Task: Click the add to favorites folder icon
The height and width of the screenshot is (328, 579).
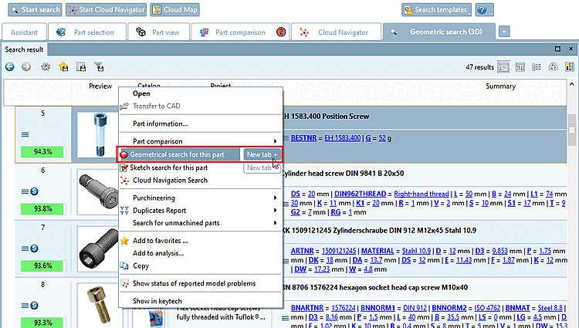Action: tap(63, 67)
